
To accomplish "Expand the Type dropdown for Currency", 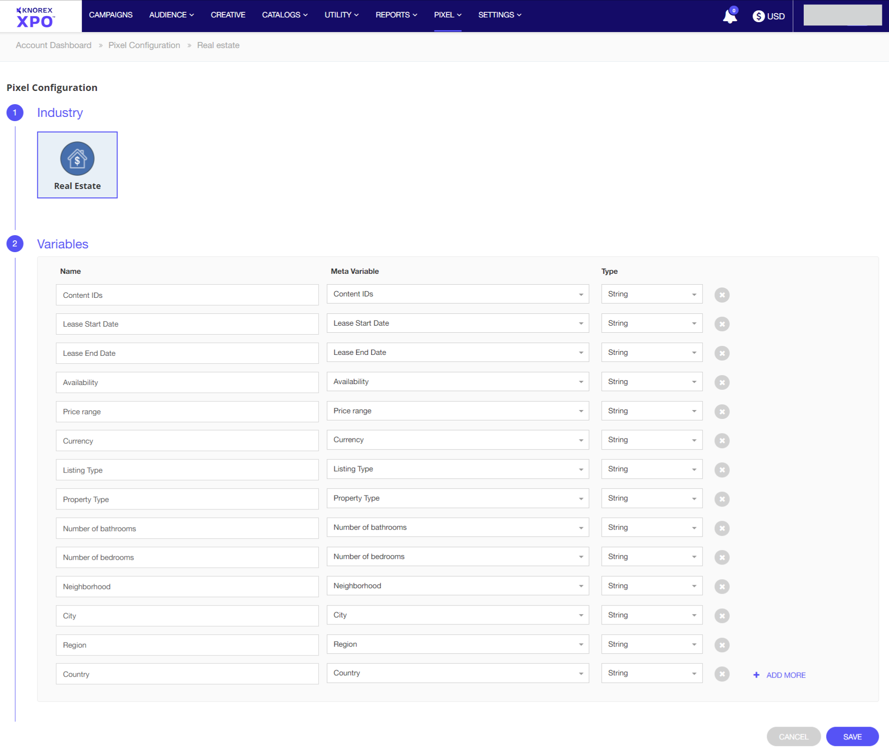I will [652, 440].
